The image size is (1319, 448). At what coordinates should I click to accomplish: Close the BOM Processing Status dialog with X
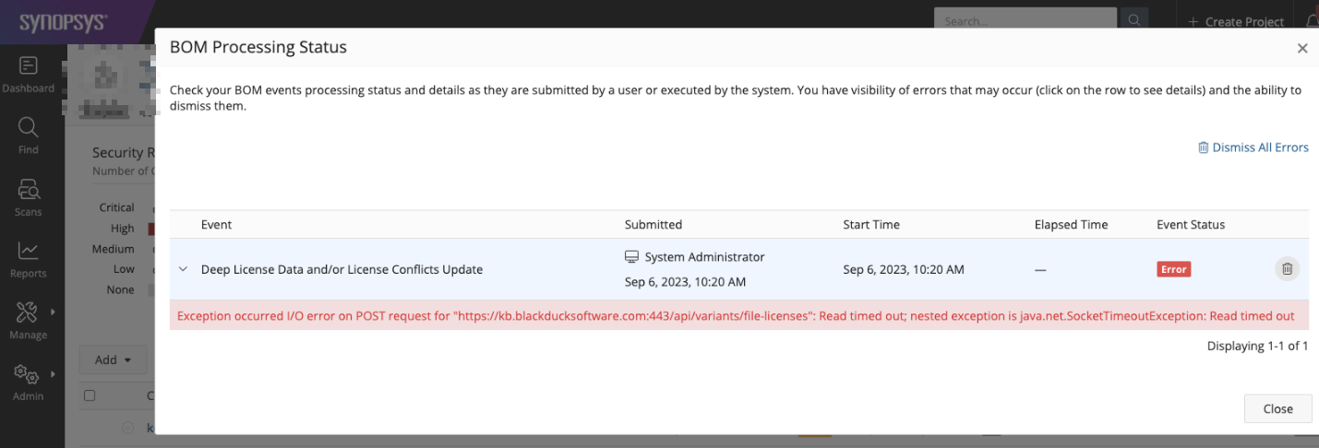[1302, 48]
